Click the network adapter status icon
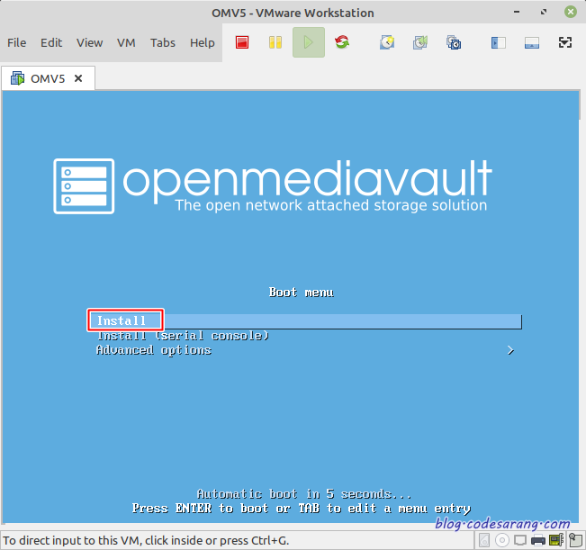The image size is (586, 550). coord(520,540)
